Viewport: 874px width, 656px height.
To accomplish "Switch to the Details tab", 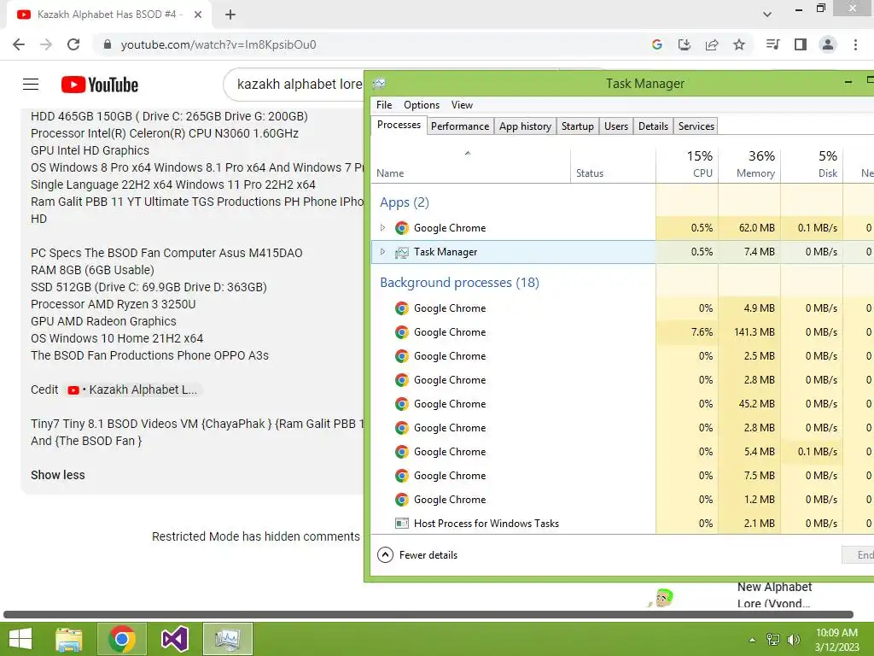I will [x=653, y=126].
